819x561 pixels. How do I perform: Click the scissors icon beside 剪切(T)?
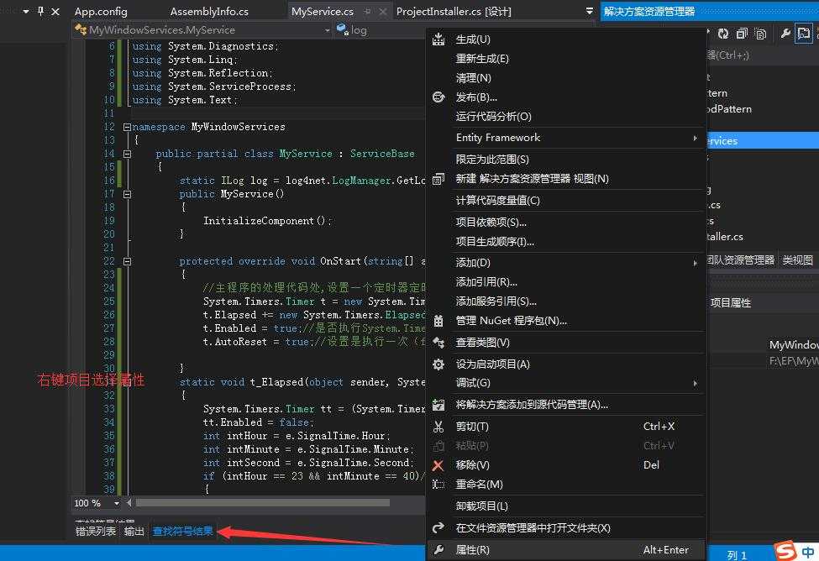438,427
